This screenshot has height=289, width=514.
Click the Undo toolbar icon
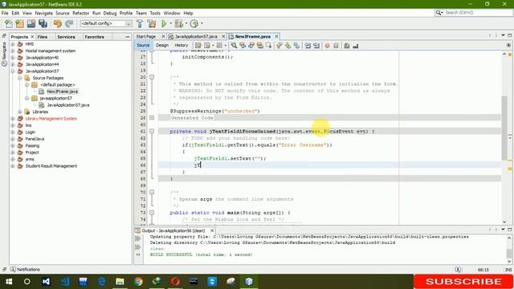click(58, 23)
